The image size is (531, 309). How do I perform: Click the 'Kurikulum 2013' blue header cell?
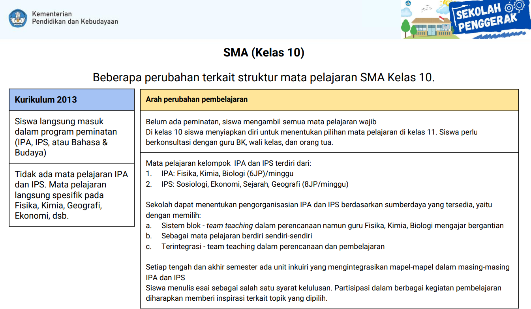(72, 100)
